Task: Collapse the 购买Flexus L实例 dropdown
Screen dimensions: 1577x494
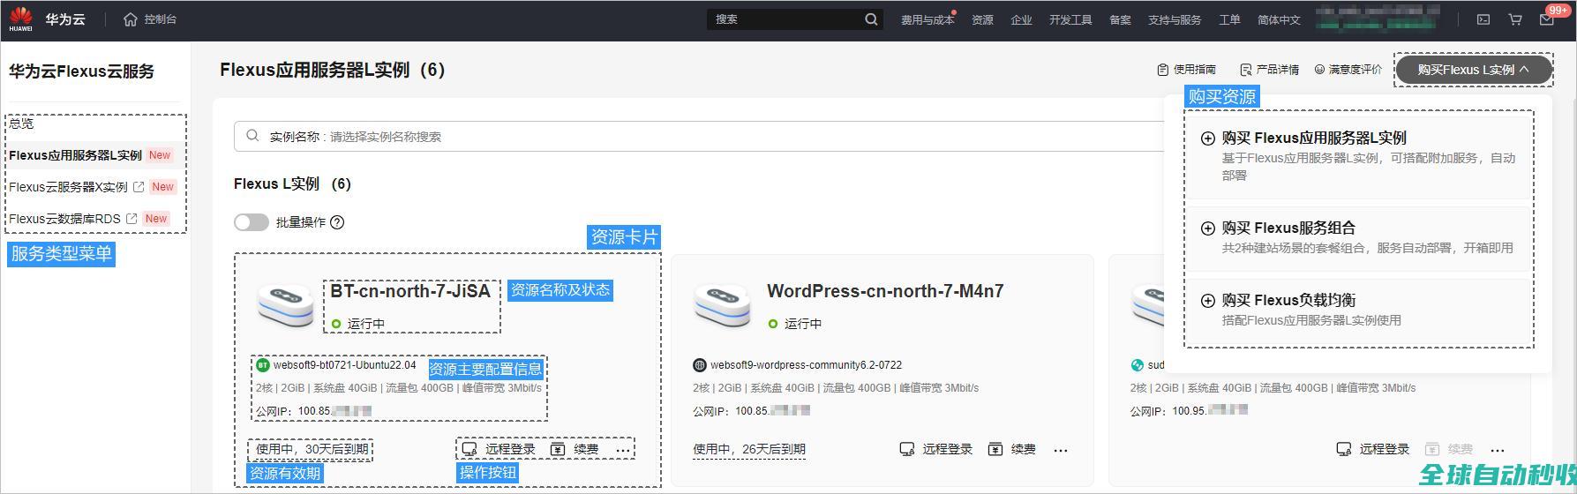Action: click(x=1473, y=70)
